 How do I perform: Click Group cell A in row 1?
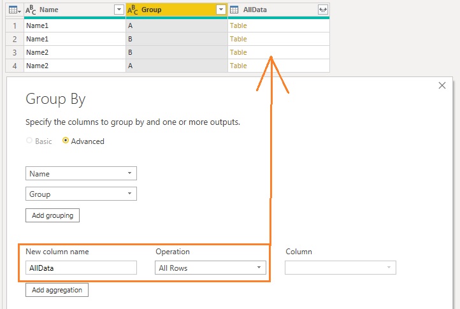[x=176, y=26]
